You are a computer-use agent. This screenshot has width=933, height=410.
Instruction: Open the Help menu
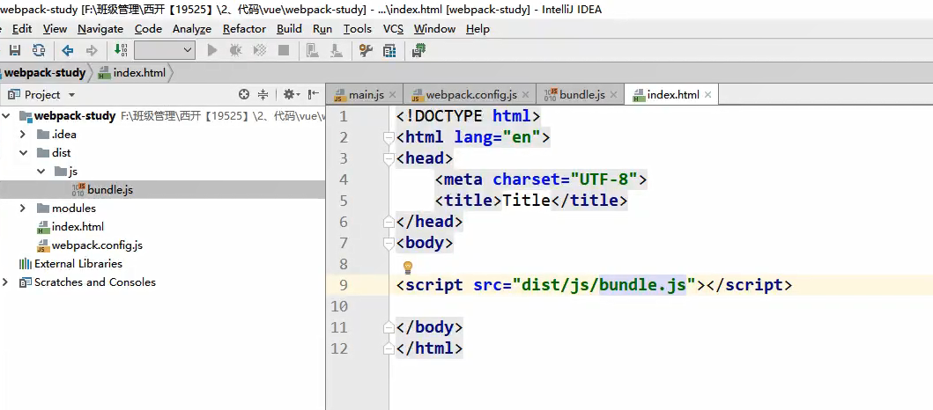click(478, 28)
